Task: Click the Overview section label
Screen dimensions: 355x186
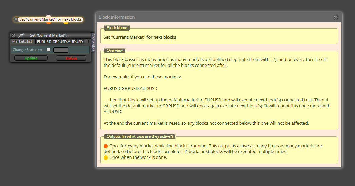Action: 115,50
